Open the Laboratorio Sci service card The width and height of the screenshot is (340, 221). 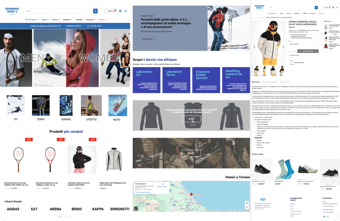coord(146,80)
